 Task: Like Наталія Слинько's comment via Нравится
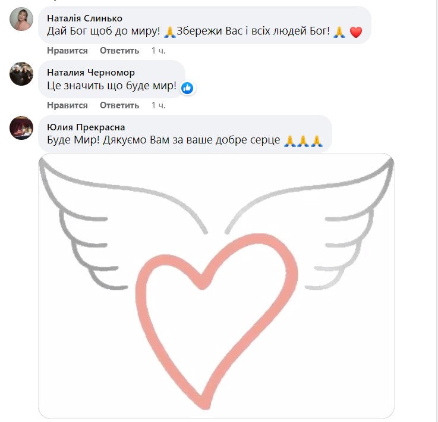click(67, 51)
